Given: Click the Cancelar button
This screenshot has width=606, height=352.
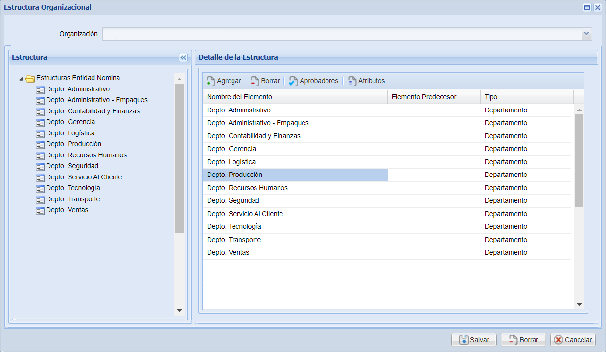Looking at the screenshot, I should click(573, 340).
